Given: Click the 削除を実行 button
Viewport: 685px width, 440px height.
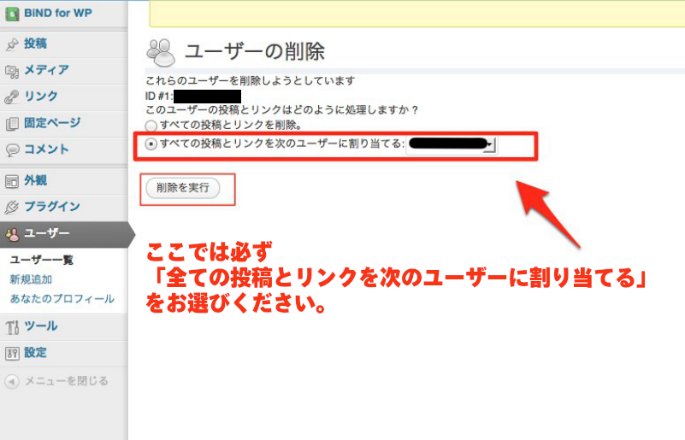Looking at the screenshot, I should (x=182, y=189).
